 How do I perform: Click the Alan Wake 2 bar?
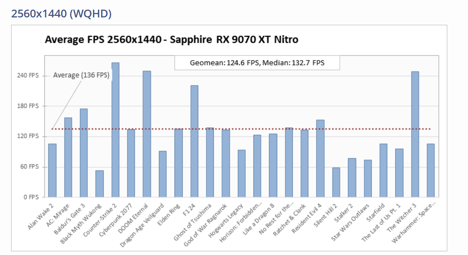pyautogui.click(x=52, y=170)
